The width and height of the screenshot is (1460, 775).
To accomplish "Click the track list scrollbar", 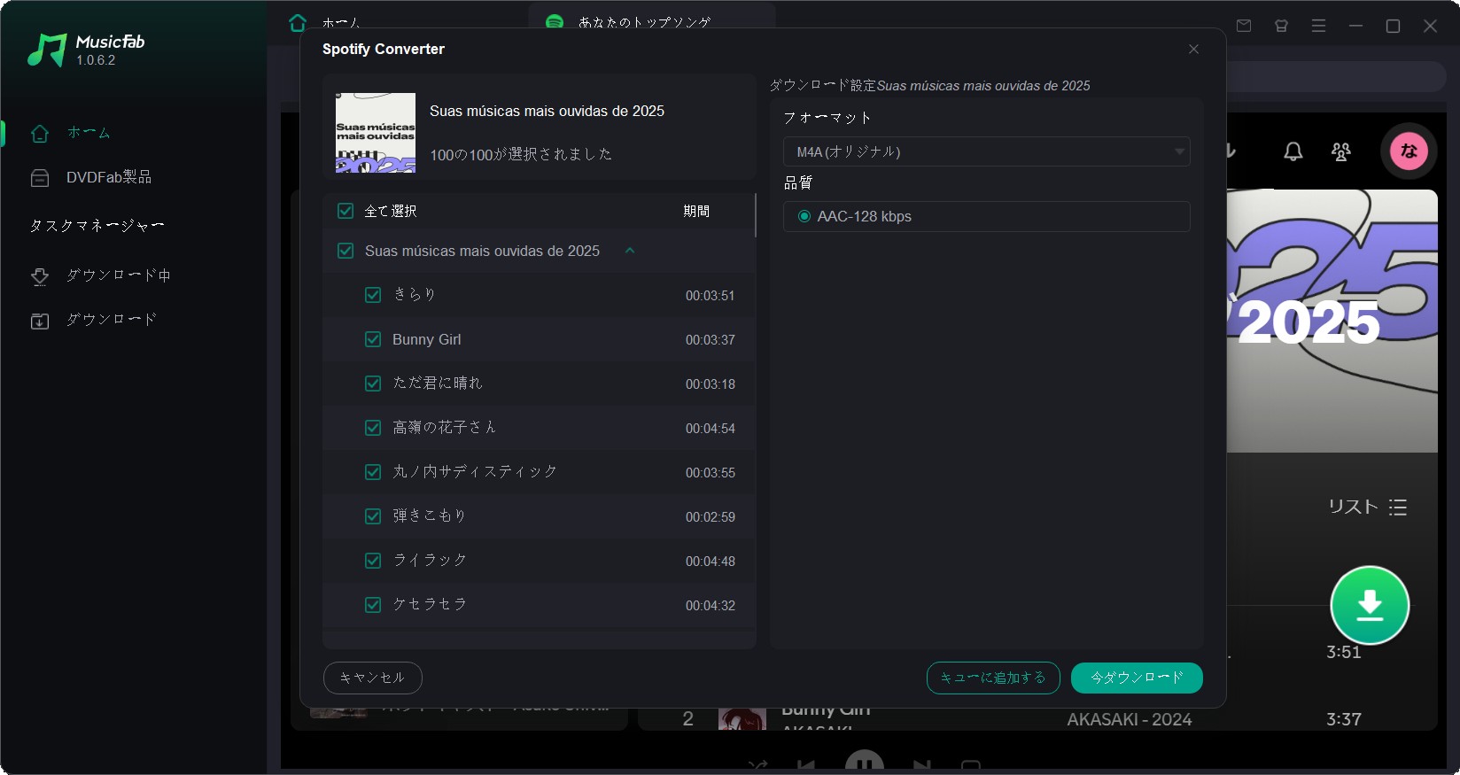I will pyautogui.click(x=755, y=215).
